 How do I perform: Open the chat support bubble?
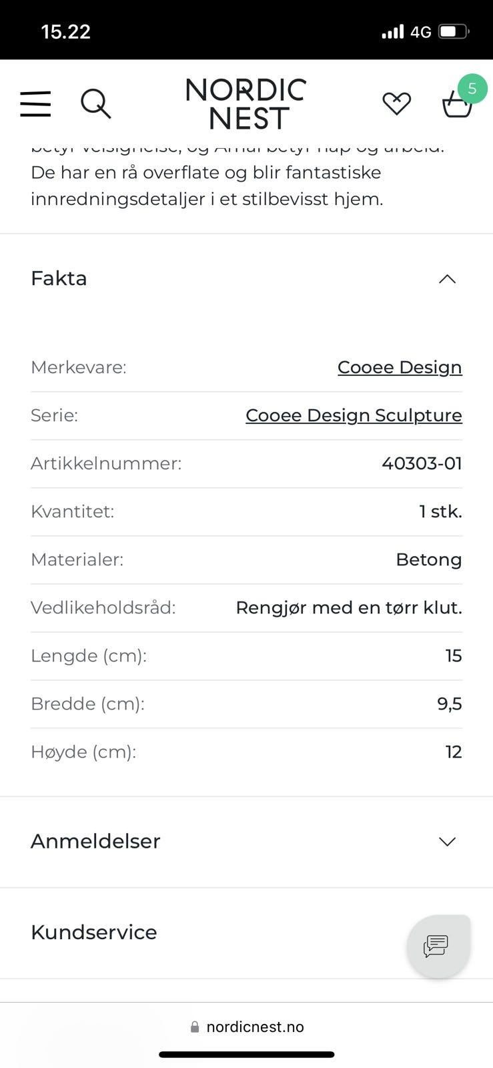tap(438, 945)
